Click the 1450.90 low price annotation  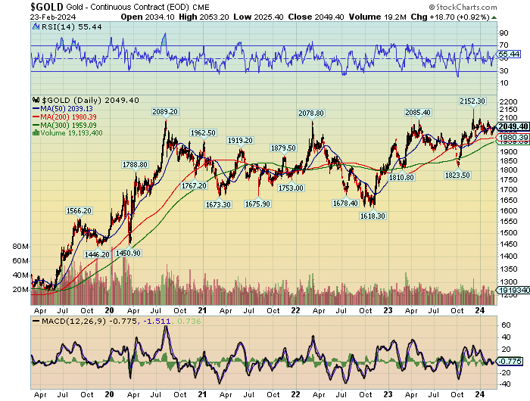tap(126, 253)
